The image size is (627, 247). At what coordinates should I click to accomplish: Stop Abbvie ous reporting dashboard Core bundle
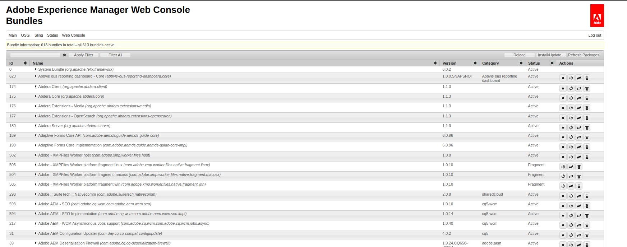pos(563,78)
